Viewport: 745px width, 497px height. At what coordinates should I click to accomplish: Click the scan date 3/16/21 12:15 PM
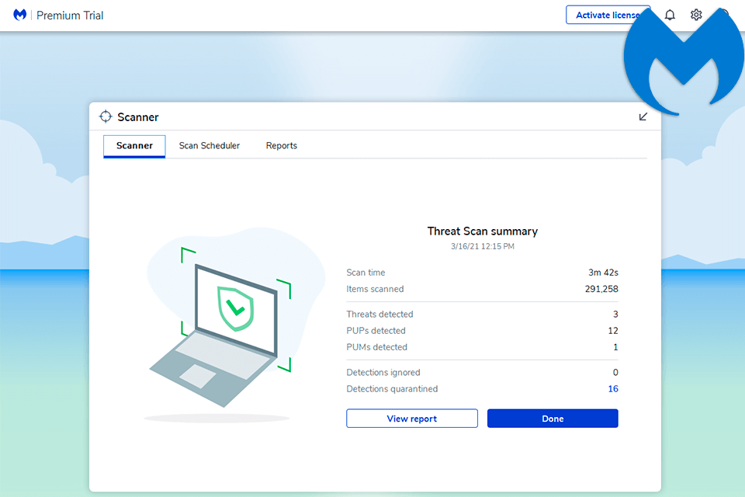click(482, 246)
